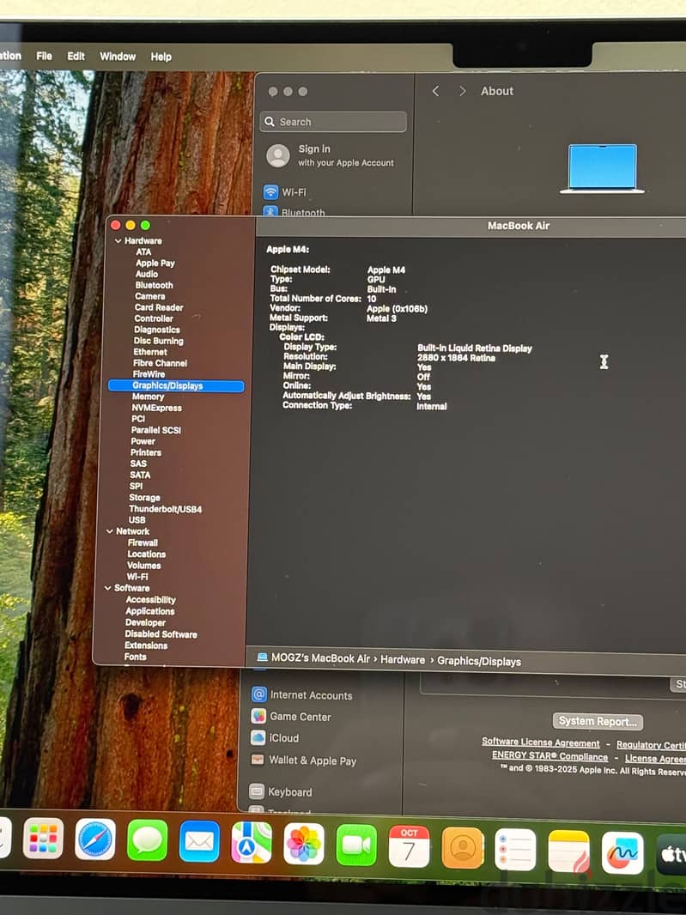Viewport: 686px width, 915px height.
Task: Click Hardware in the bottom path bar
Action: 403,659
